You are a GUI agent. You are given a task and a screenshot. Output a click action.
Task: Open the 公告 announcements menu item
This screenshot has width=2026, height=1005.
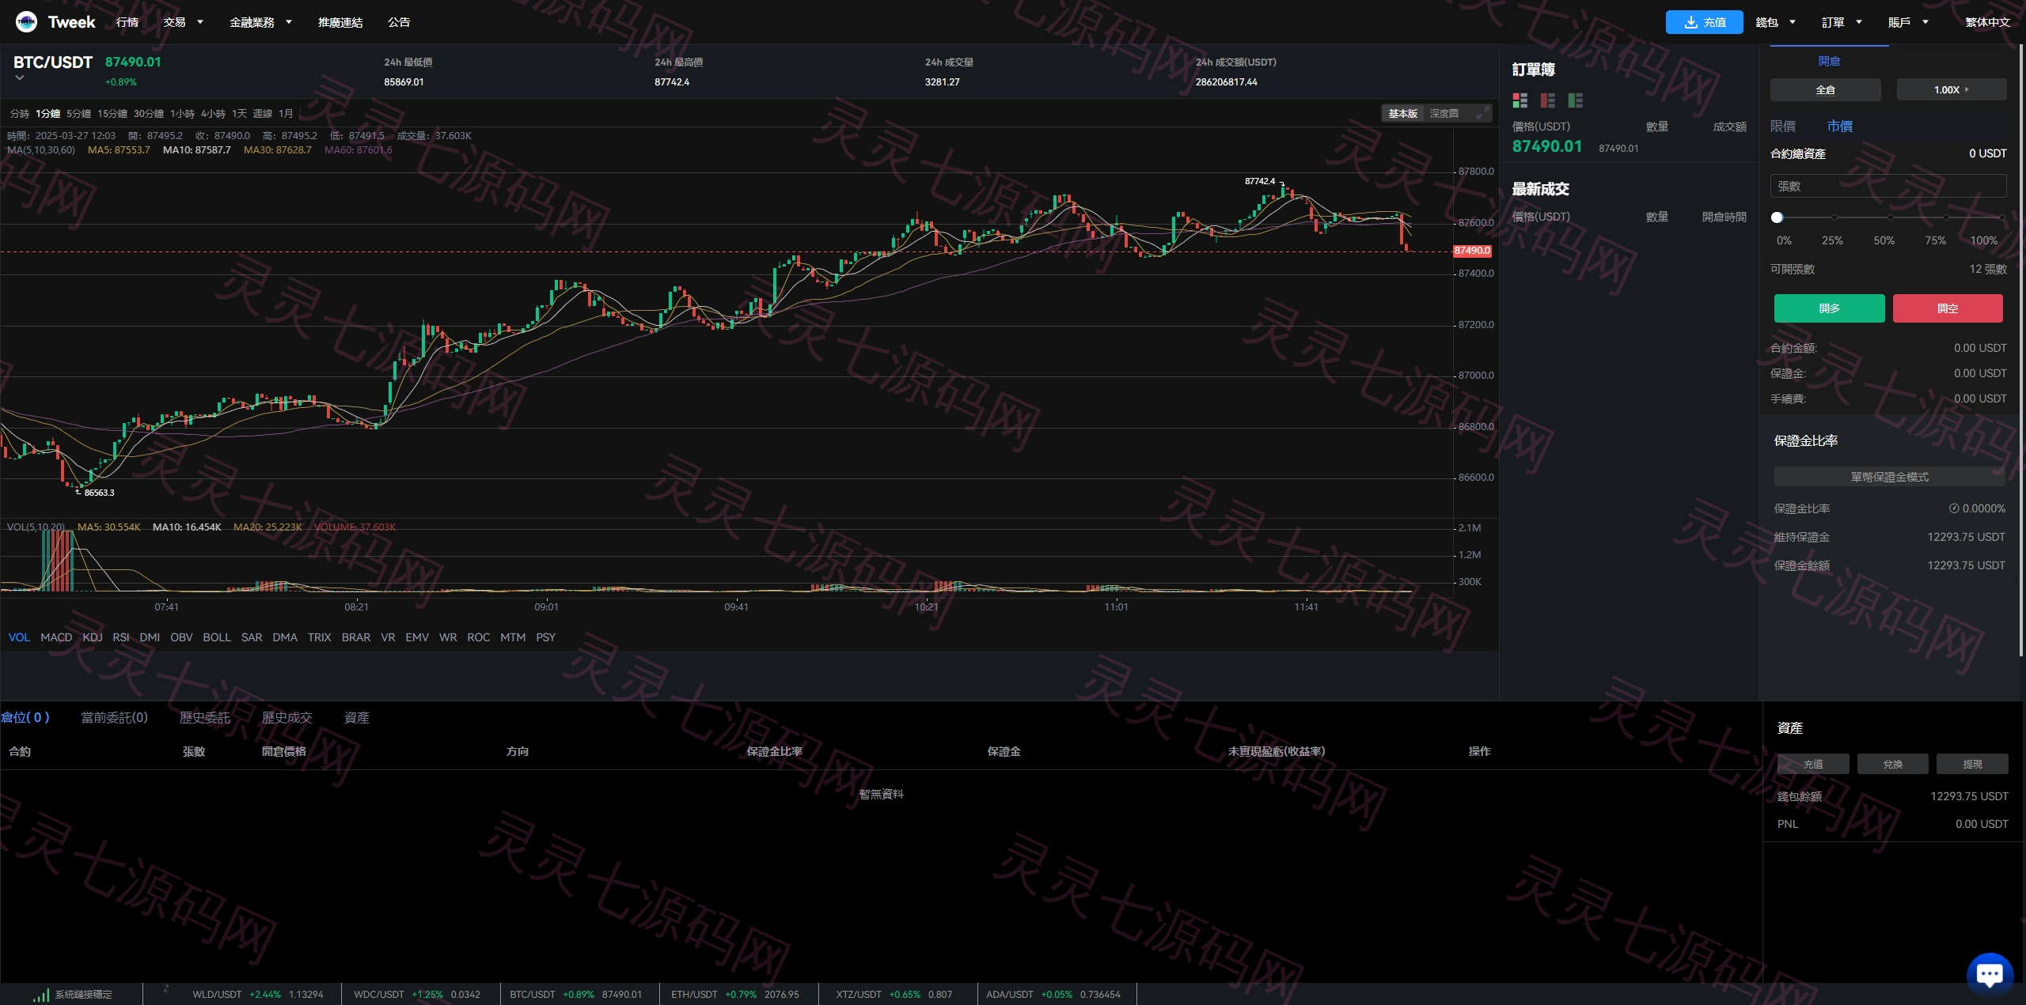[x=399, y=22]
